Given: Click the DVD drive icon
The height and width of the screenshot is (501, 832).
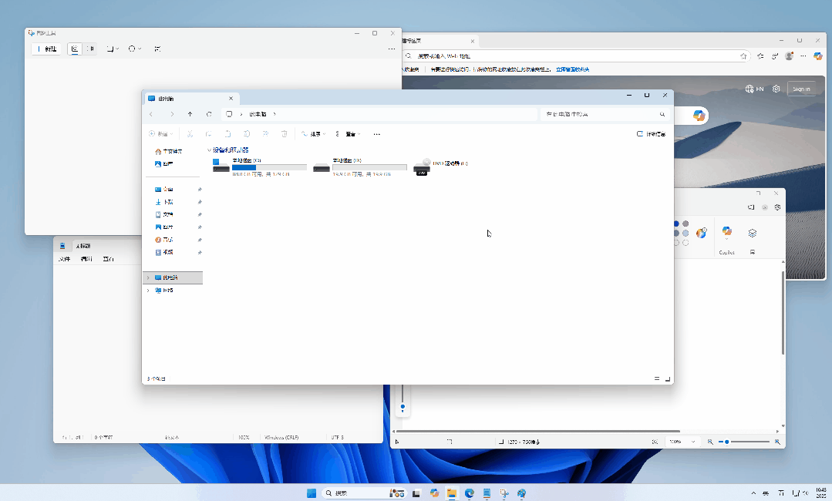Looking at the screenshot, I should pos(422,167).
